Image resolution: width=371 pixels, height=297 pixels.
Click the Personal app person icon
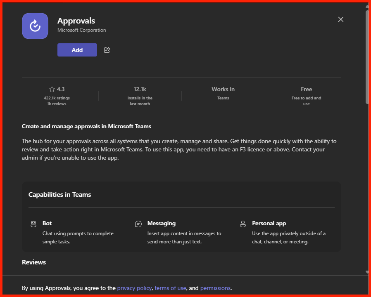point(243,224)
